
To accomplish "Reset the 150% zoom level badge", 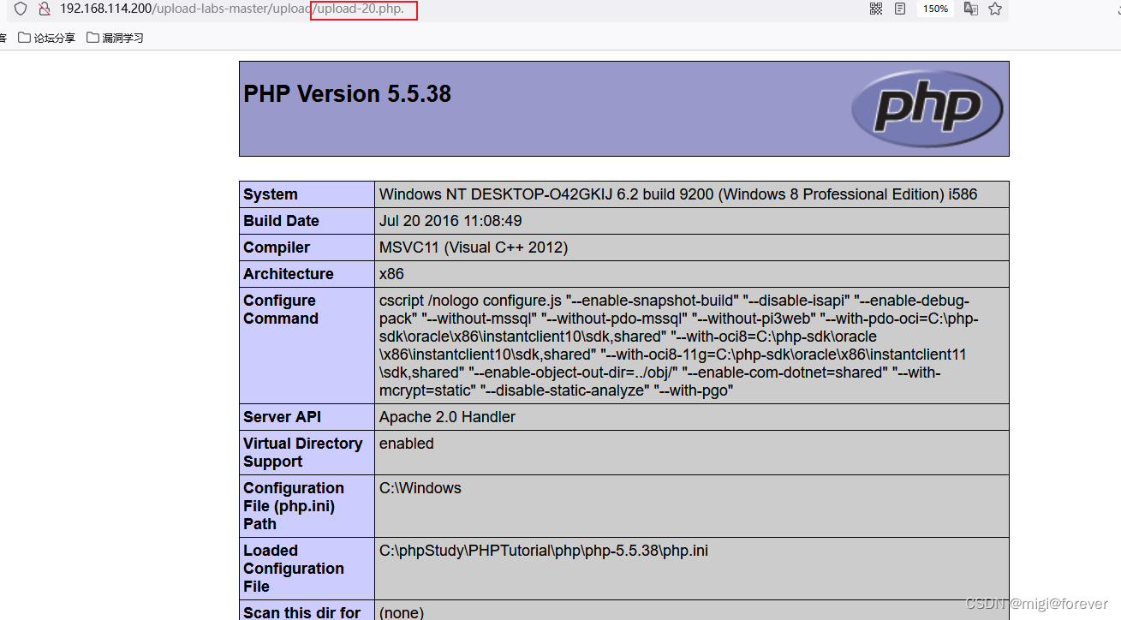I will click(x=935, y=9).
